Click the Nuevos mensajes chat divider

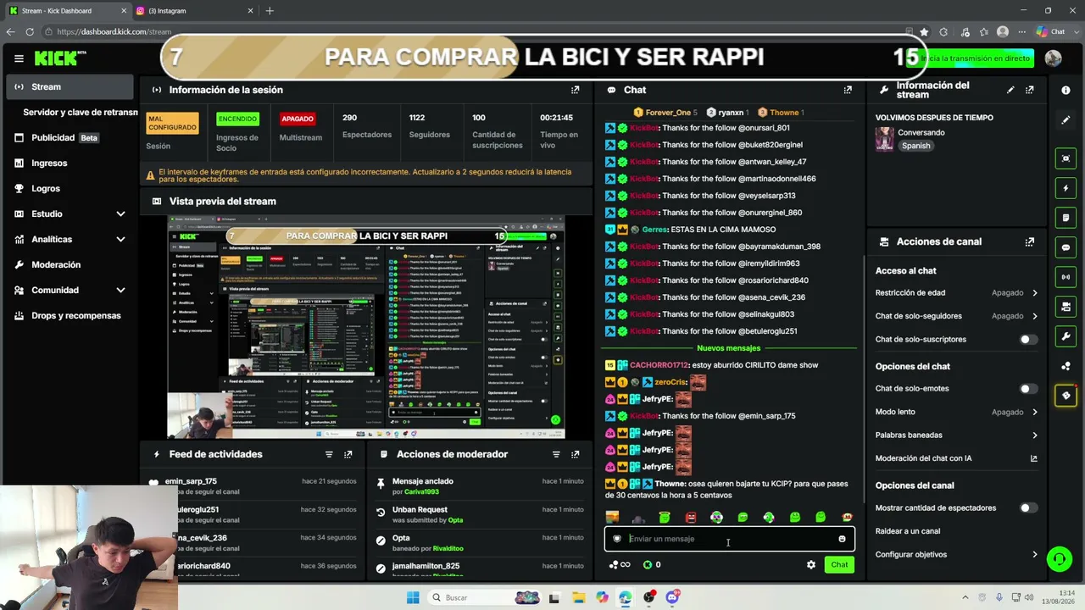[x=728, y=348]
